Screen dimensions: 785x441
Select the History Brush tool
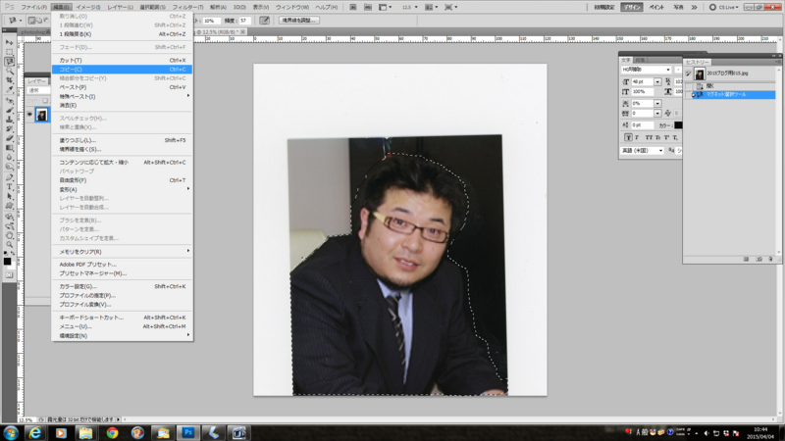coord(10,128)
